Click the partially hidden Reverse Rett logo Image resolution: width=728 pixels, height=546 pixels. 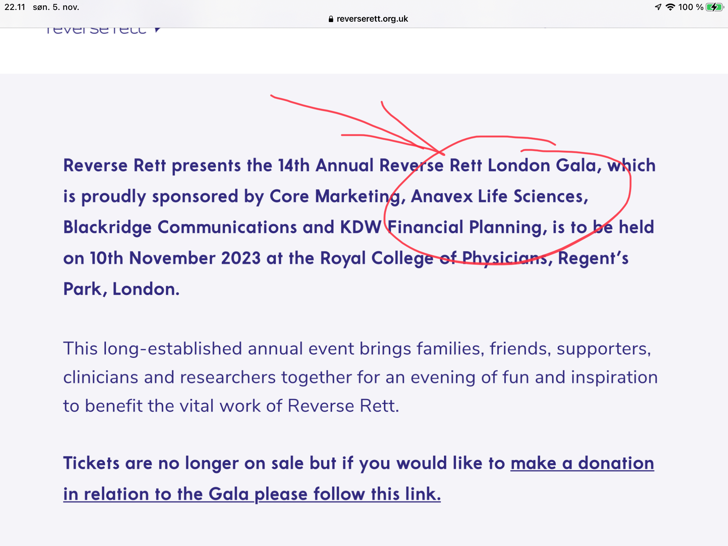pyautogui.click(x=96, y=31)
